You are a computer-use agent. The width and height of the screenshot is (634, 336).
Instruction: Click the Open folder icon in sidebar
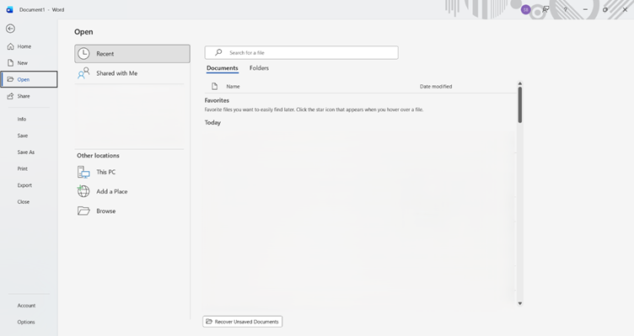click(x=10, y=79)
